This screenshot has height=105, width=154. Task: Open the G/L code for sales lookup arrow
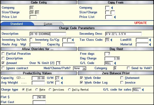click(143, 90)
